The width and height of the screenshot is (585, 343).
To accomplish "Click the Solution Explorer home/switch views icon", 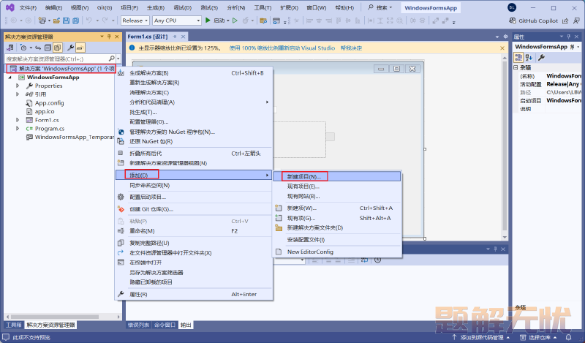I will pyautogui.click(x=10, y=48).
